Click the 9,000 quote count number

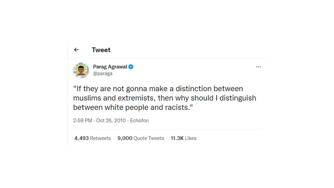(x=125, y=138)
